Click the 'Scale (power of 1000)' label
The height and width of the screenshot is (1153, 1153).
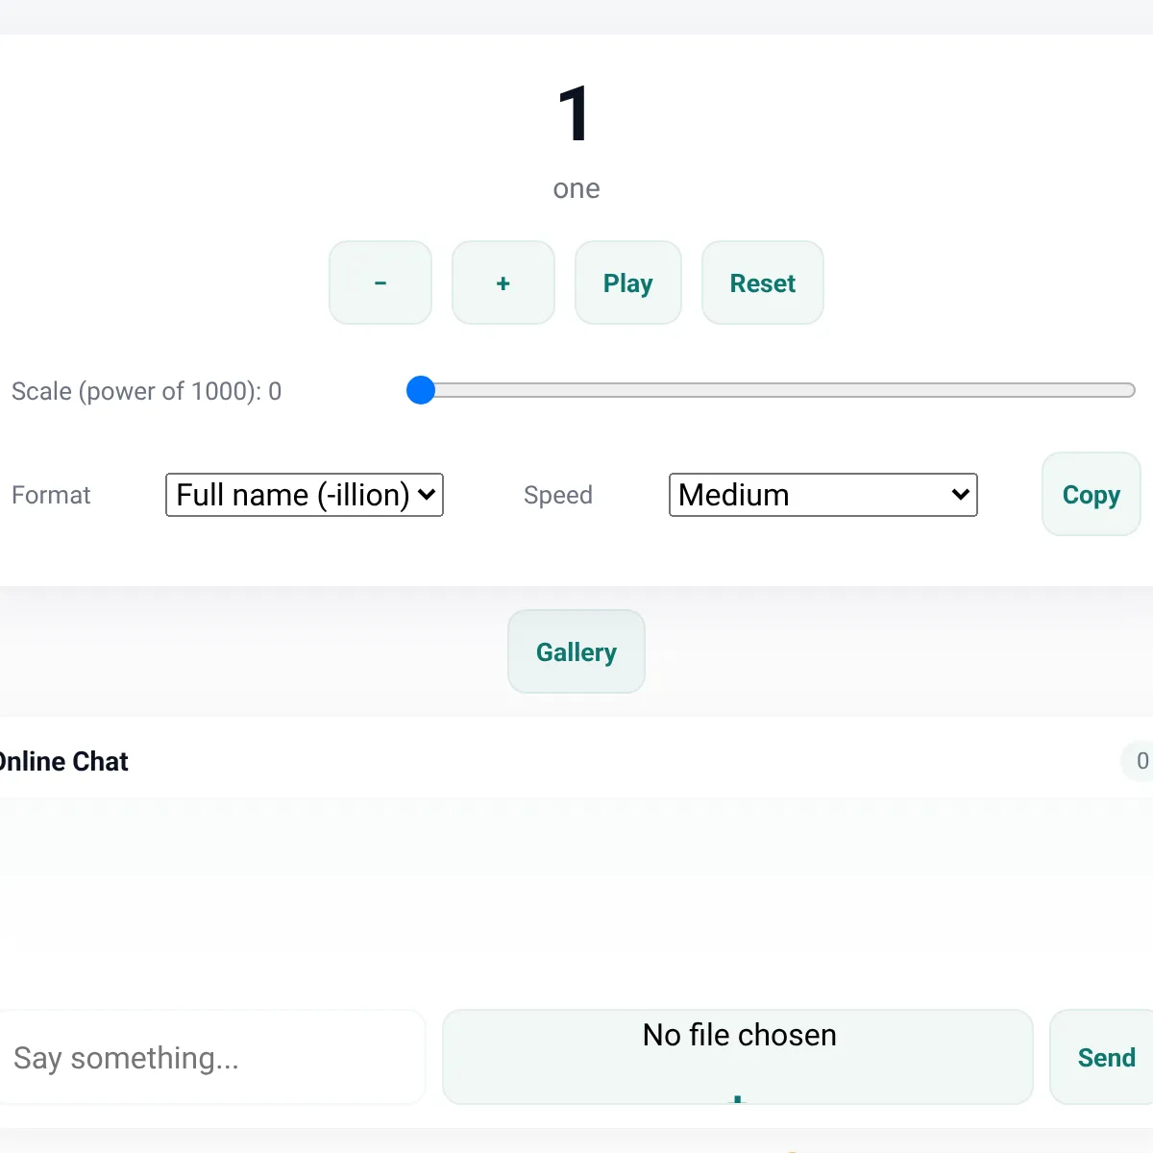click(146, 391)
